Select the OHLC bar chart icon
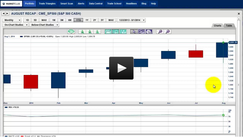 click(x=123, y=32)
